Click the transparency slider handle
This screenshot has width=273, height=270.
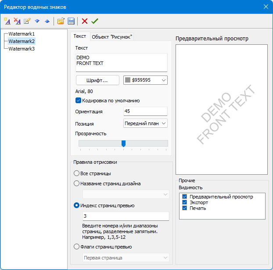point(123,144)
